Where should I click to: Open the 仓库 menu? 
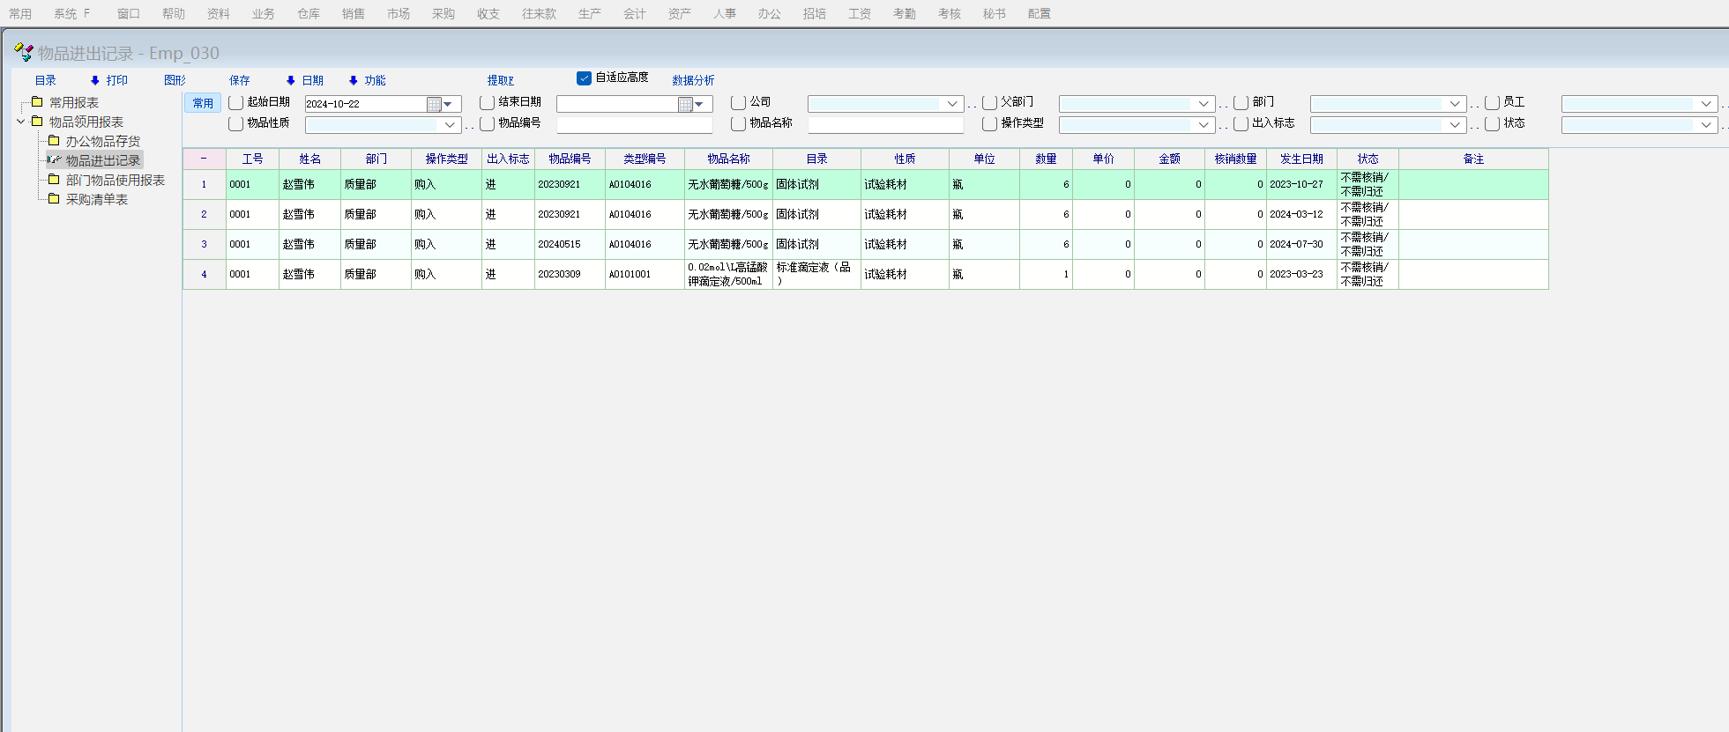coord(309,14)
